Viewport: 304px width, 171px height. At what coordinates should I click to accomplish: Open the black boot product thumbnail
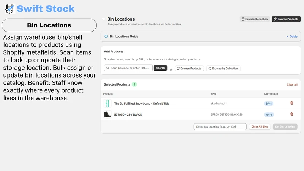[108, 114]
